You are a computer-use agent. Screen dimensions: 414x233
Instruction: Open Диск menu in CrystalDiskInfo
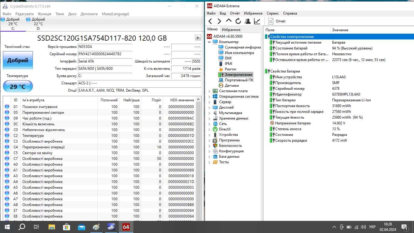pyautogui.click(x=72, y=14)
